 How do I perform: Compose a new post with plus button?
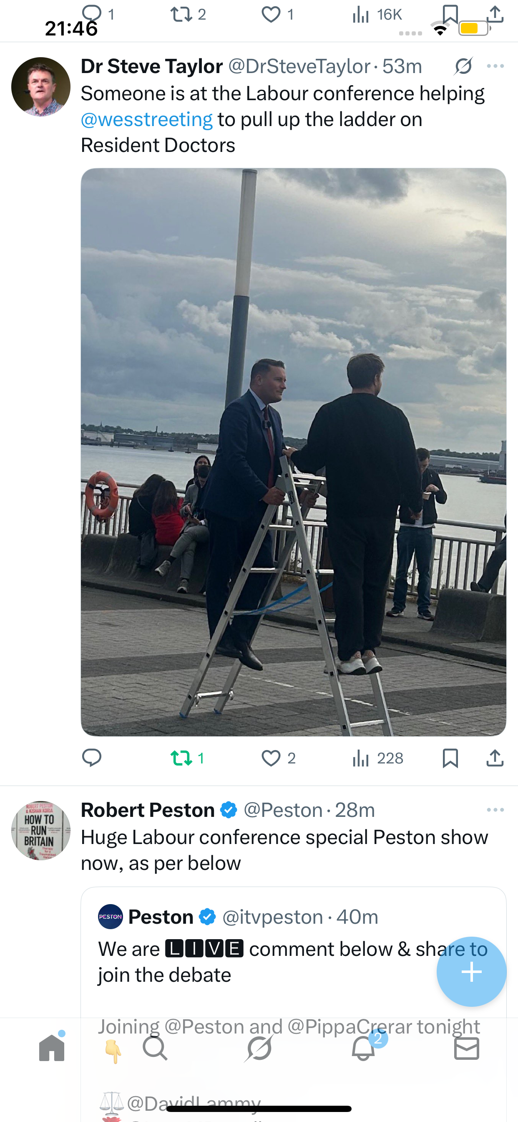[x=471, y=972]
